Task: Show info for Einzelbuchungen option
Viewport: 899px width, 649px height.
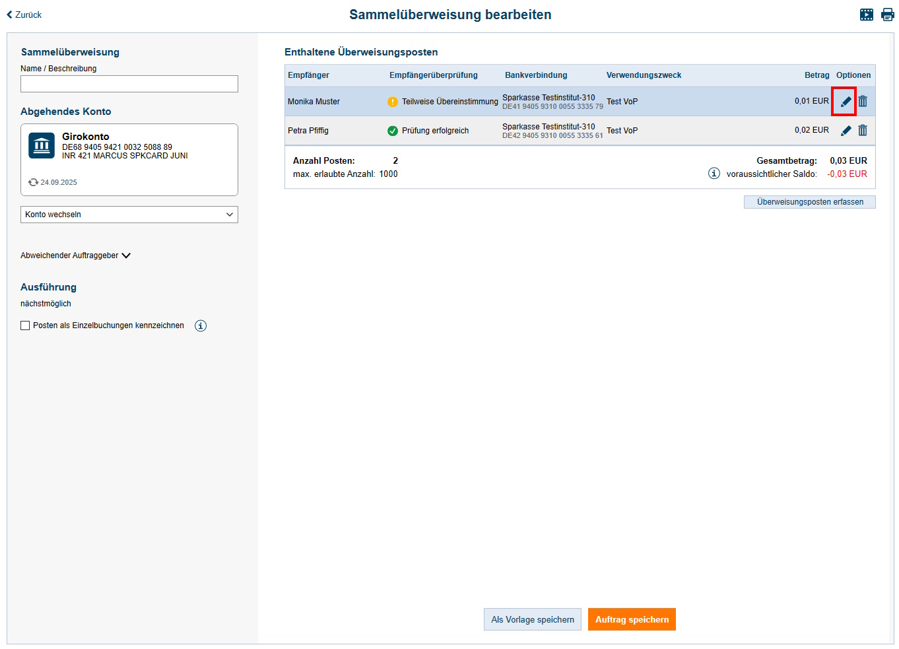Action: click(x=201, y=325)
